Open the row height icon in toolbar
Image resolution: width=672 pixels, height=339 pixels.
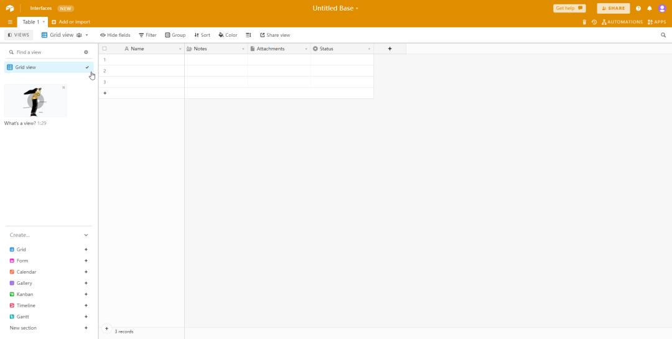pyautogui.click(x=248, y=35)
